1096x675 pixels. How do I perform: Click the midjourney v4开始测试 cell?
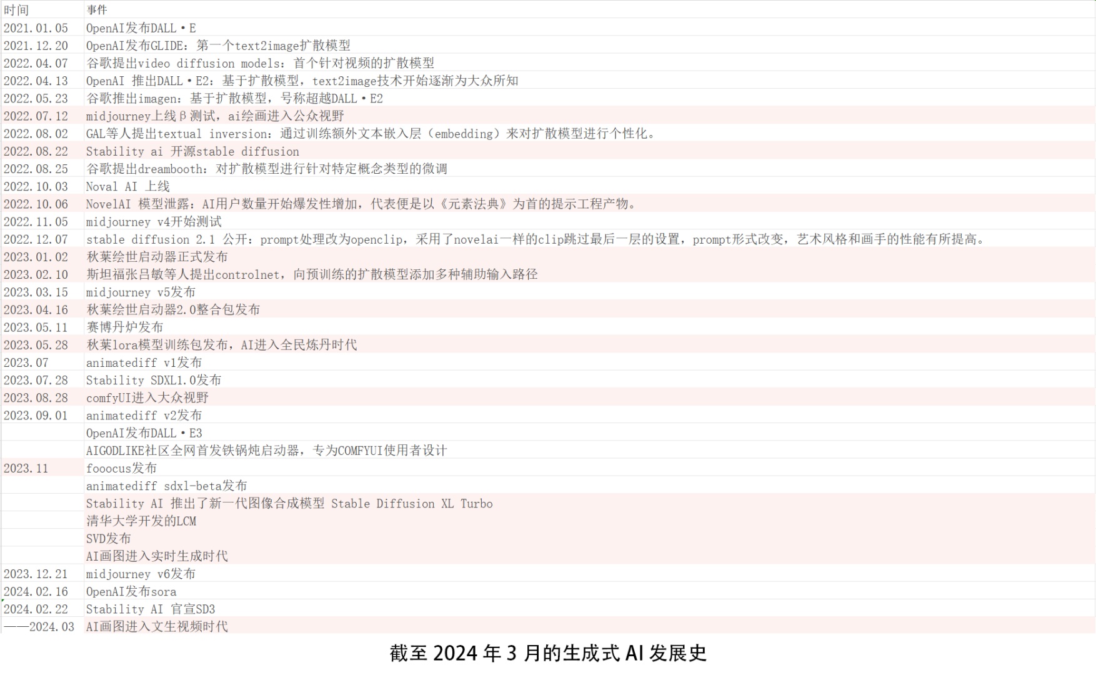point(589,221)
